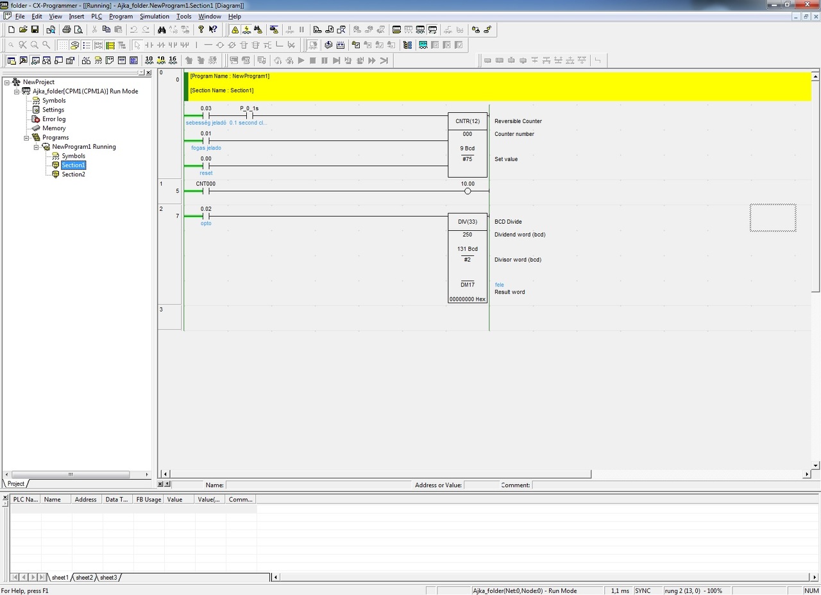
Task: Click the yellow question mark About icon
Action: click(201, 29)
